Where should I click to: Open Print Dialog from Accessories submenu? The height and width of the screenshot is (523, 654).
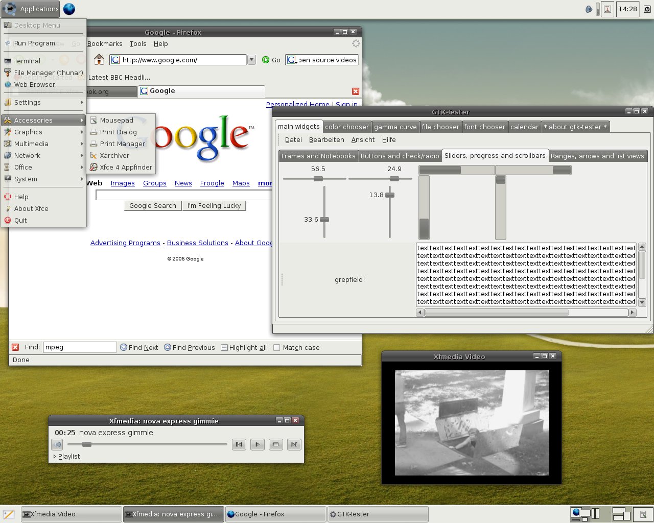tap(120, 132)
